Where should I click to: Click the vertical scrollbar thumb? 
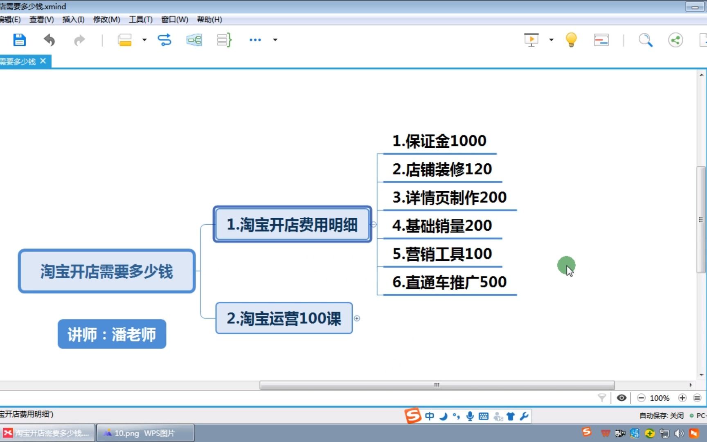tap(701, 219)
